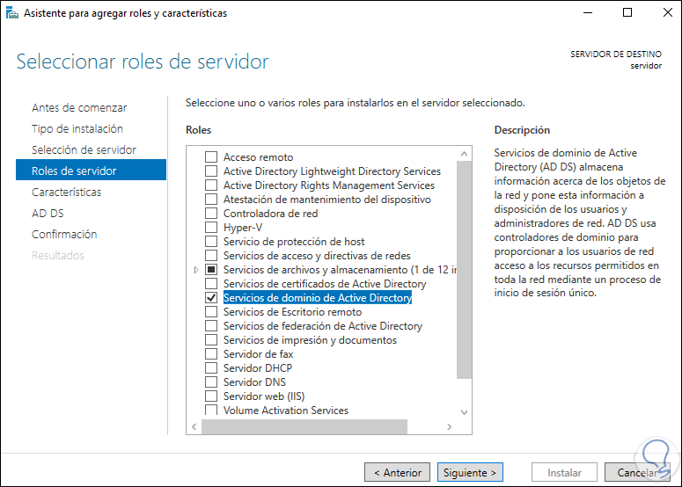Open the AD DS step
This screenshot has width=682, height=487.
[x=48, y=214]
